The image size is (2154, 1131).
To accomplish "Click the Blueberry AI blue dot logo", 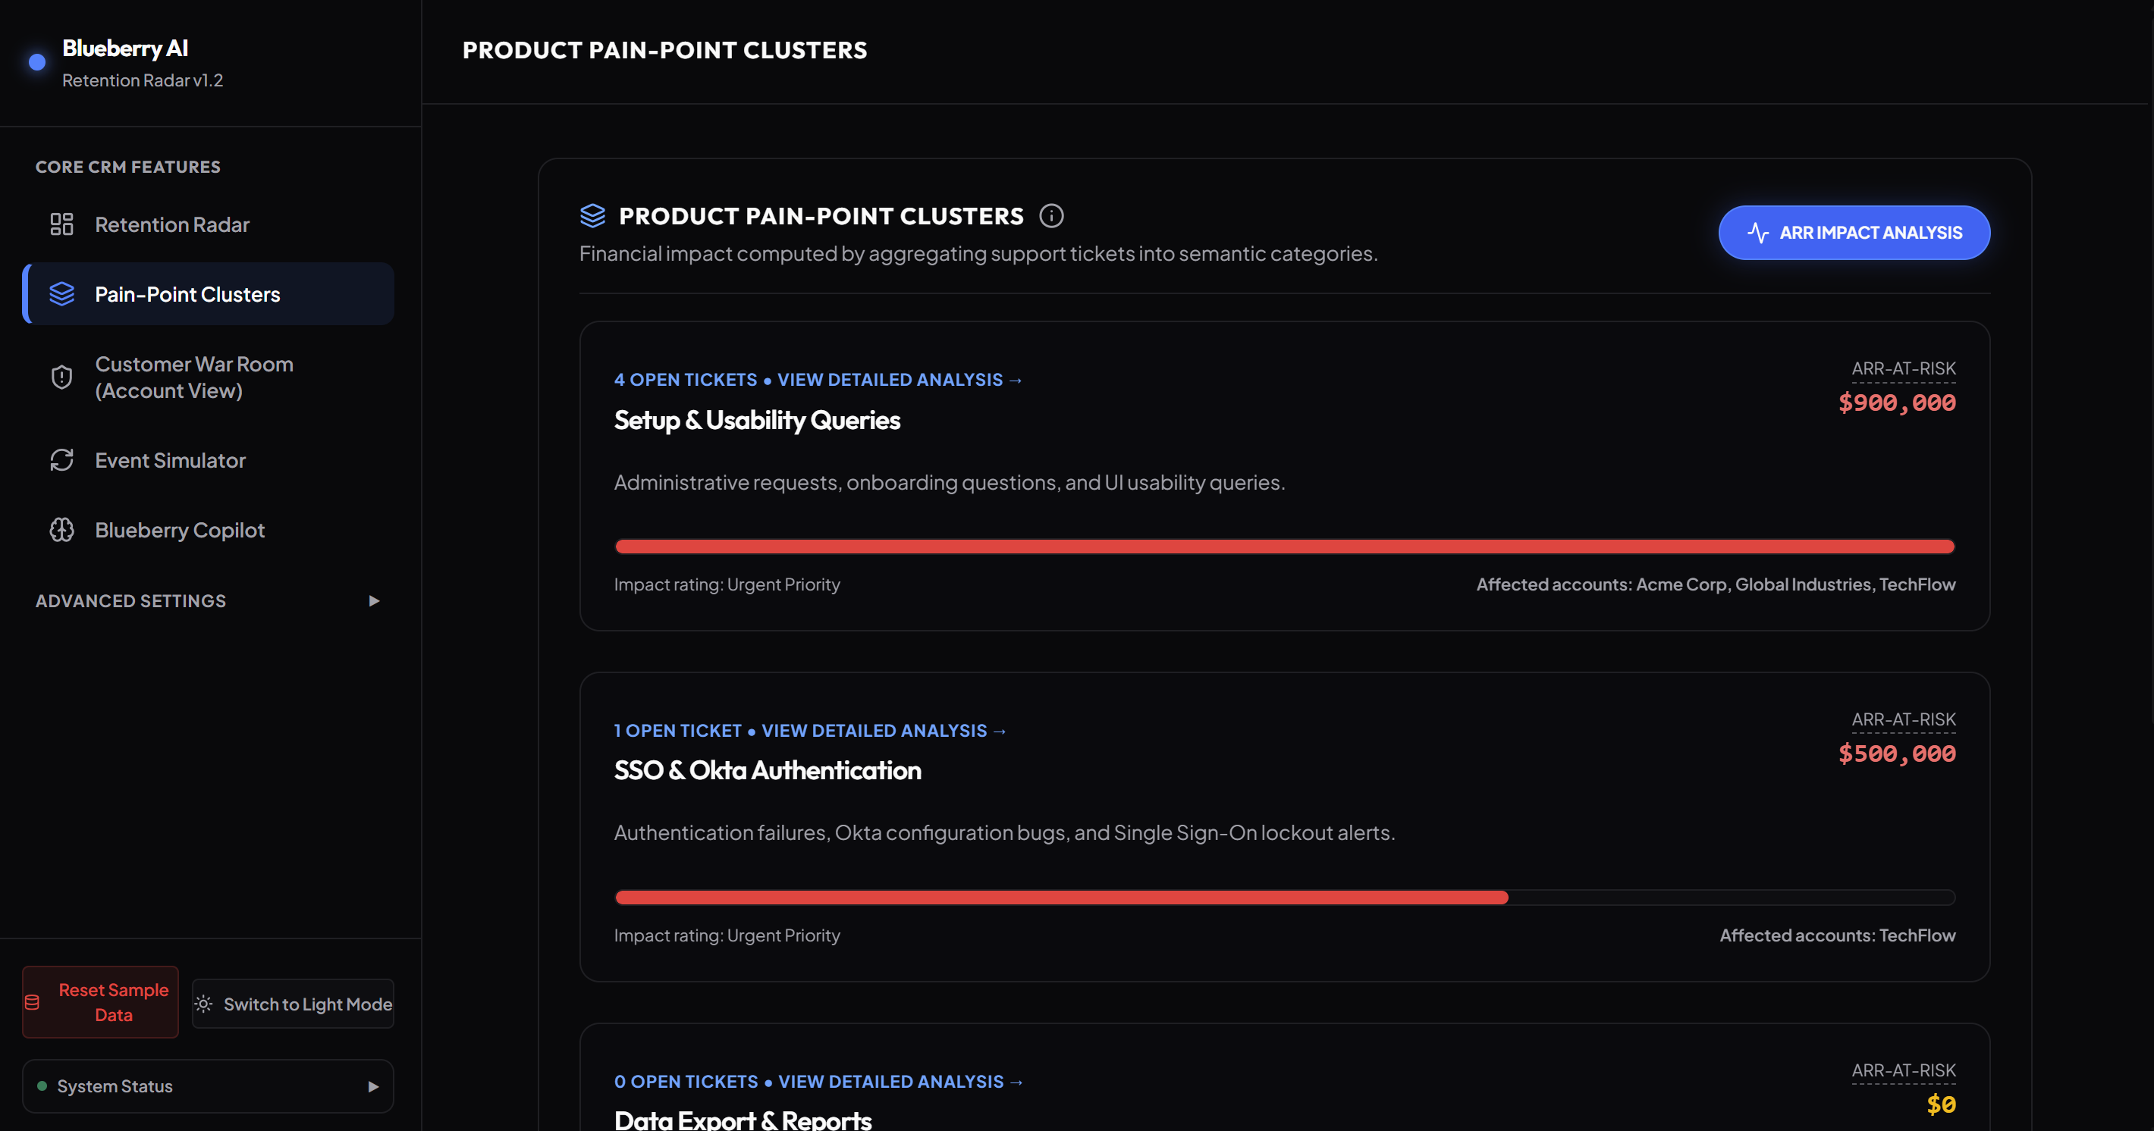I will pyautogui.click(x=37, y=62).
